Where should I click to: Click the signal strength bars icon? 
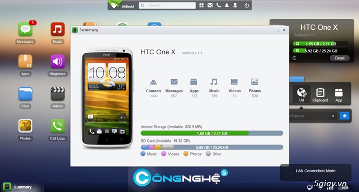(330, 187)
